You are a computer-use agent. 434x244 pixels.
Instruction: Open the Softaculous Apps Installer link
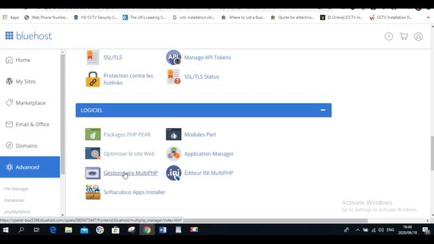pos(134,192)
